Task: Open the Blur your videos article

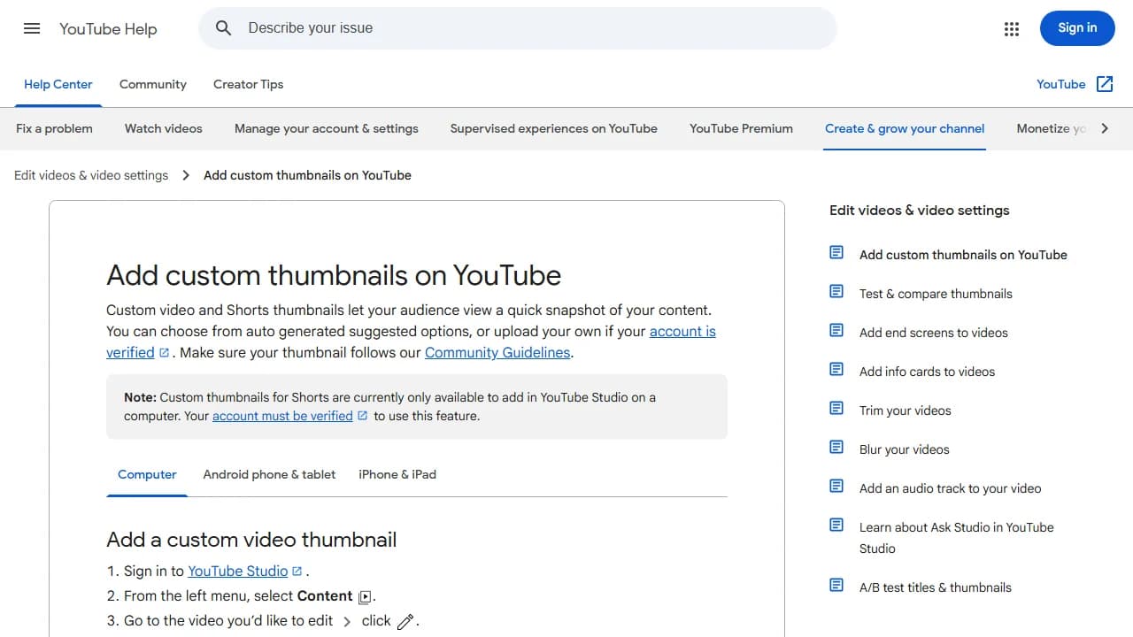Action: (x=904, y=449)
